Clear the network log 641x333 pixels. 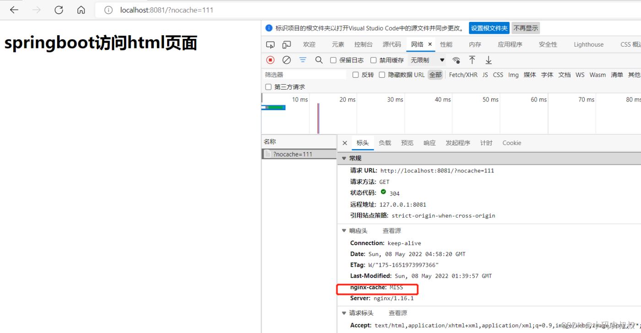pos(287,60)
